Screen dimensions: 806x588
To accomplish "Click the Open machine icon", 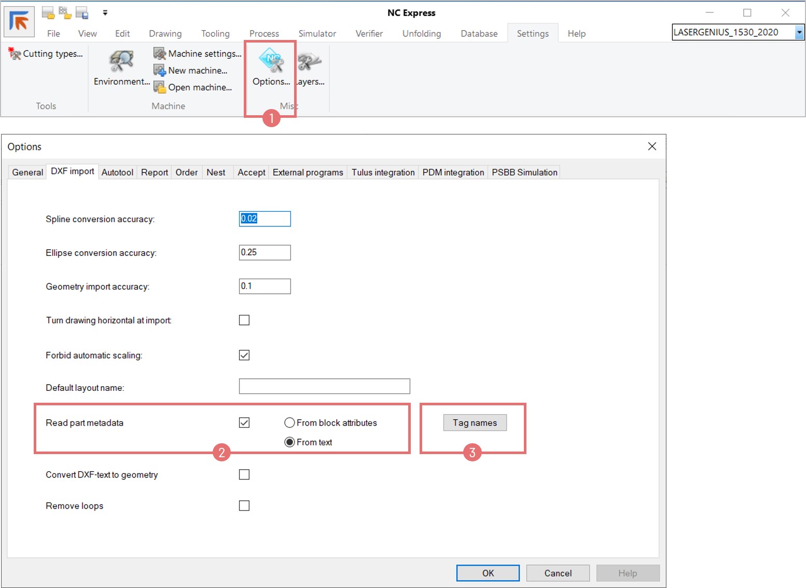I will [159, 87].
